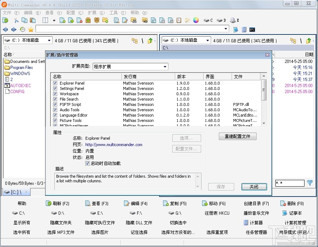
Task: Disable the Audio Tools extension
Action: click(55, 110)
